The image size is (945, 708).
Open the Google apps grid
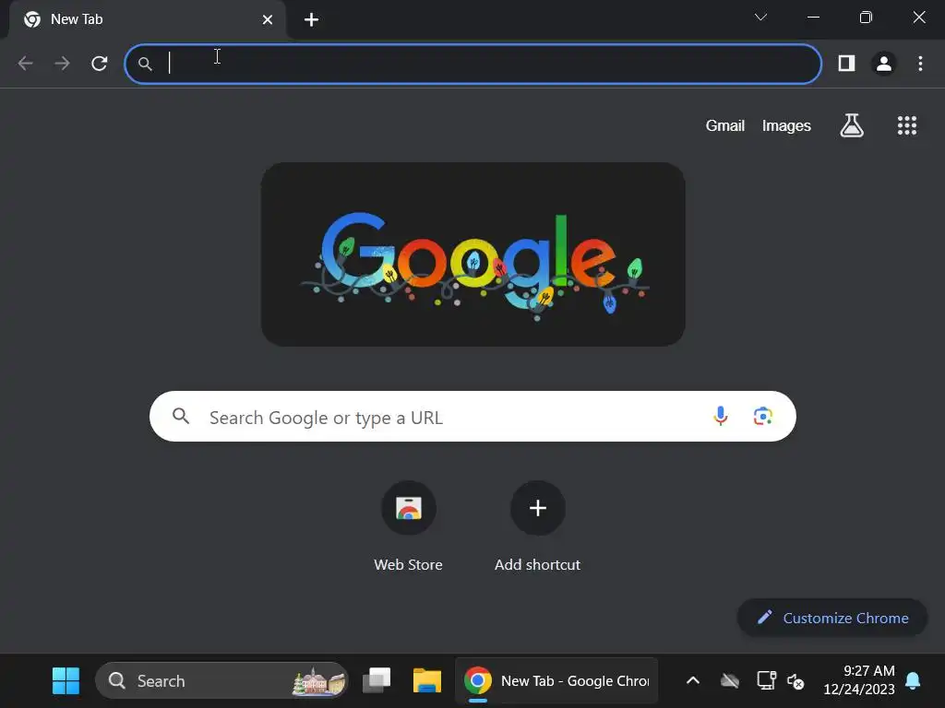pyautogui.click(x=906, y=125)
